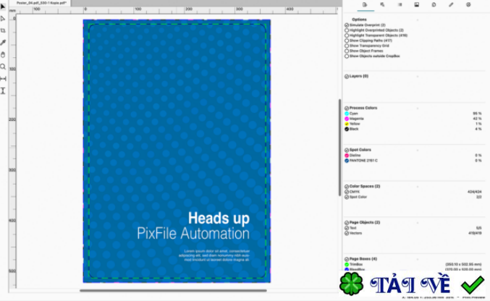Switch to the pencil-icon inspector tab
This screenshot has height=301, width=490.
click(451, 4)
